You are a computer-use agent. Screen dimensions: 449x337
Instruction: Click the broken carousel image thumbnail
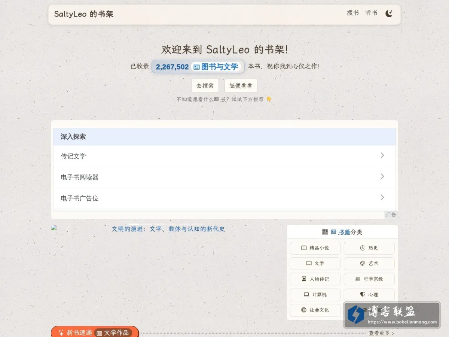54,227
